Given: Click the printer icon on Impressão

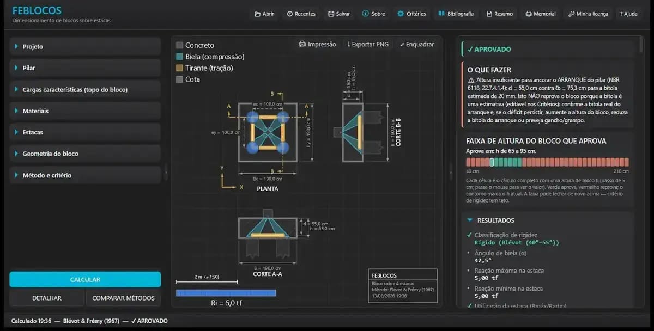Looking at the screenshot, I should pyautogui.click(x=302, y=44).
